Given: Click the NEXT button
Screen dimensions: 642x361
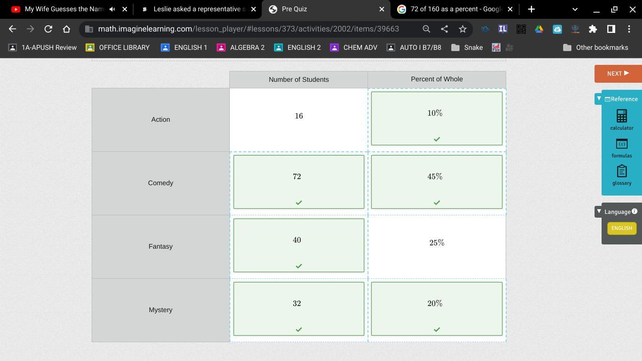Looking at the screenshot, I should [618, 73].
